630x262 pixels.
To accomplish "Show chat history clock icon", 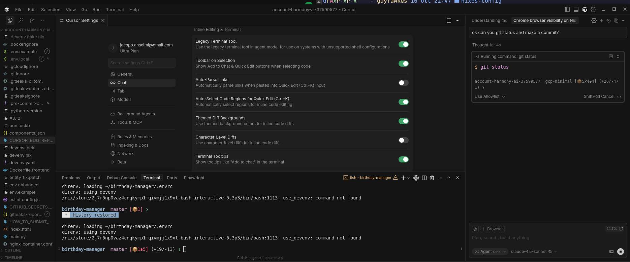I will click(609, 21).
